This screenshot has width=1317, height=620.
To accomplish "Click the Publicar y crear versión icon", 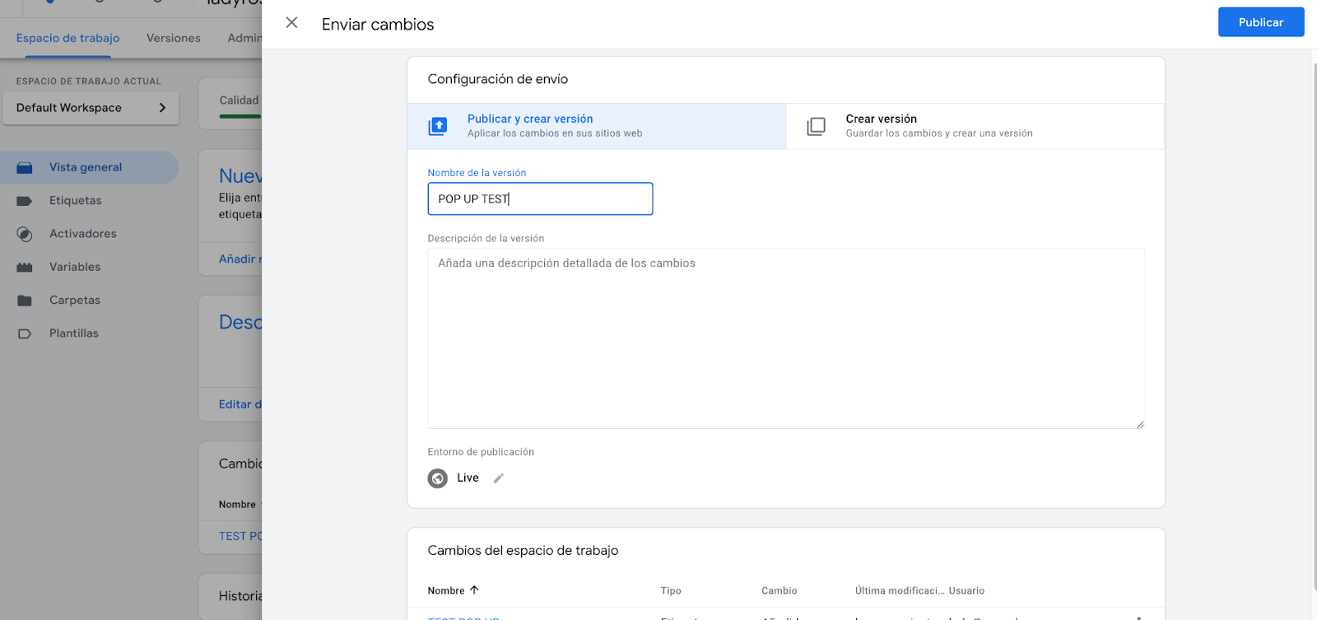I will [438, 126].
